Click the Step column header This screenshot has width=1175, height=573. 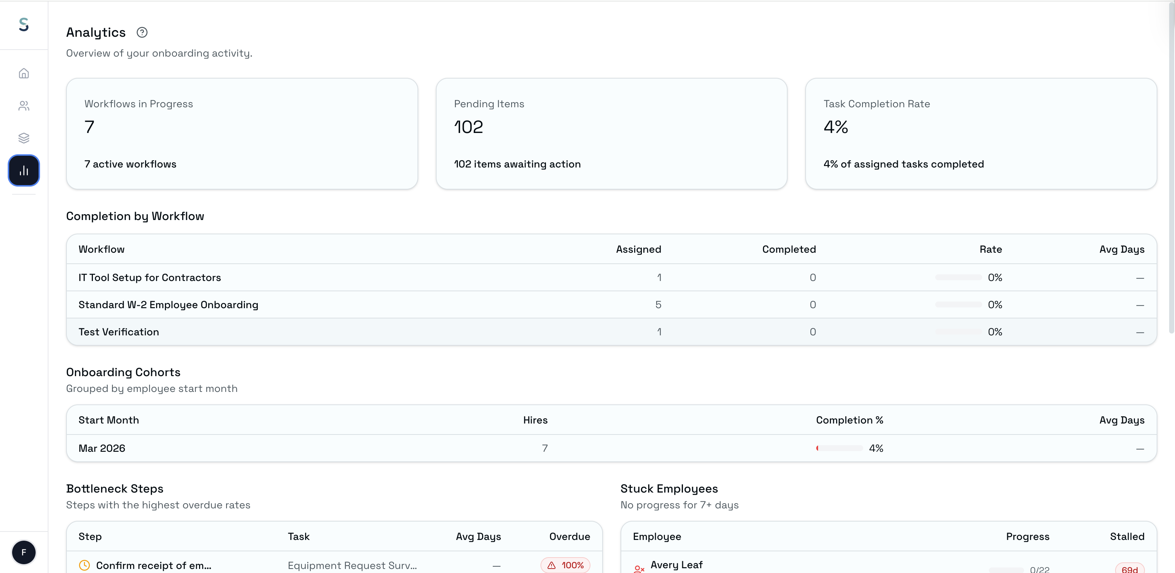pos(90,536)
